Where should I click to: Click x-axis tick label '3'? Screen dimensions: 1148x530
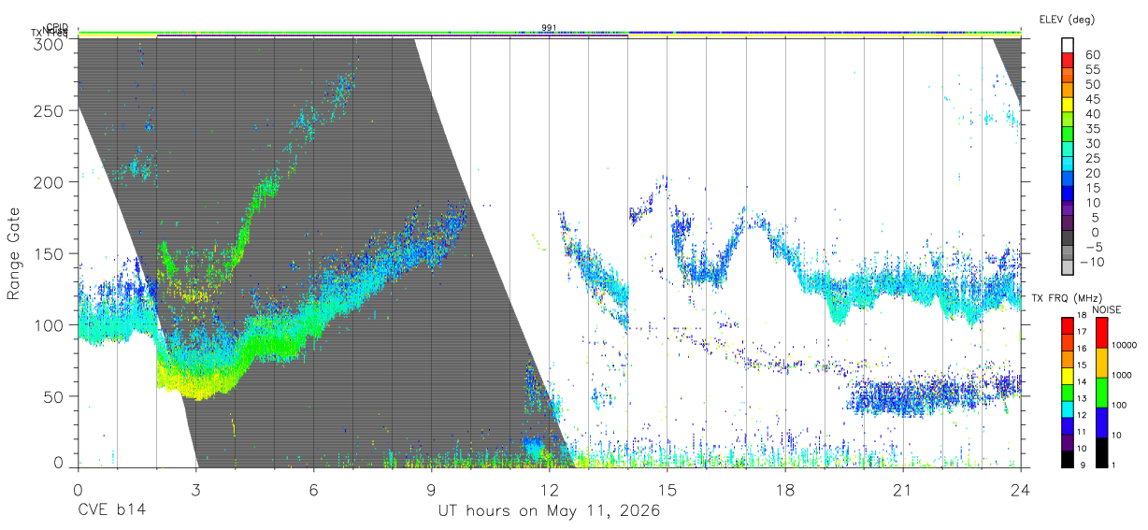pyautogui.click(x=195, y=491)
